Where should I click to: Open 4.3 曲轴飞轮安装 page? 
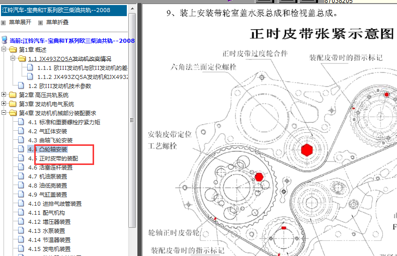tap(50, 140)
